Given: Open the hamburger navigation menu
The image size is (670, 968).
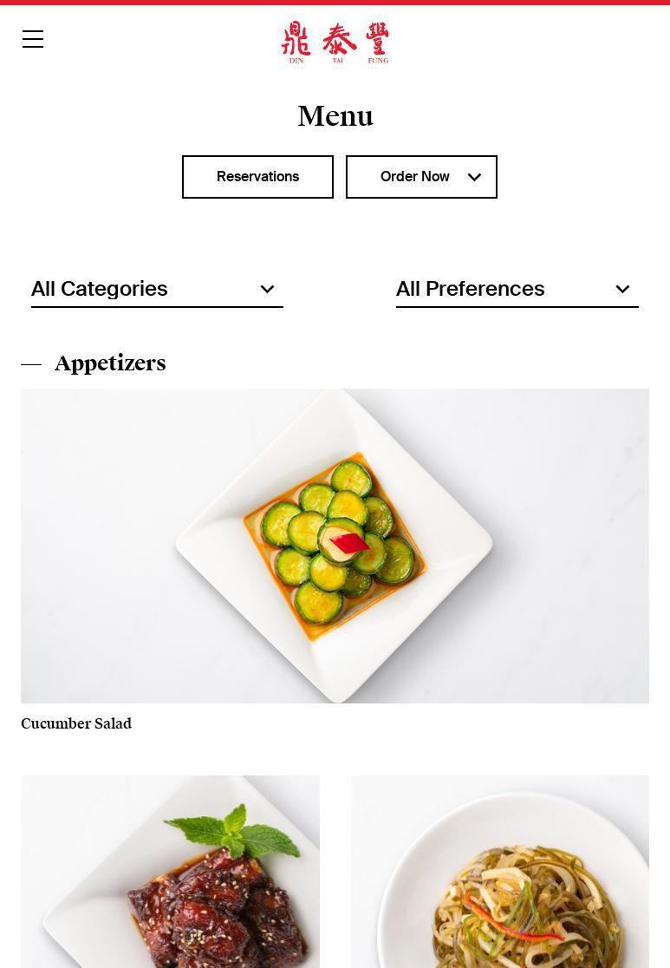Looking at the screenshot, I should pos(33,39).
